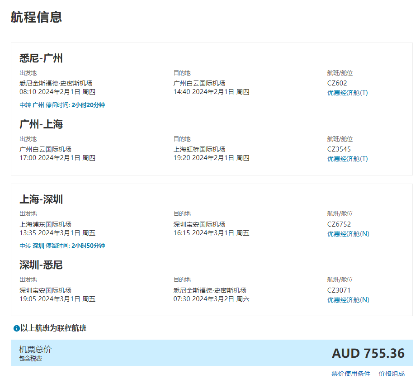Click flight number CZ6752
This screenshot has height=379, width=420.
coord(339,224)
